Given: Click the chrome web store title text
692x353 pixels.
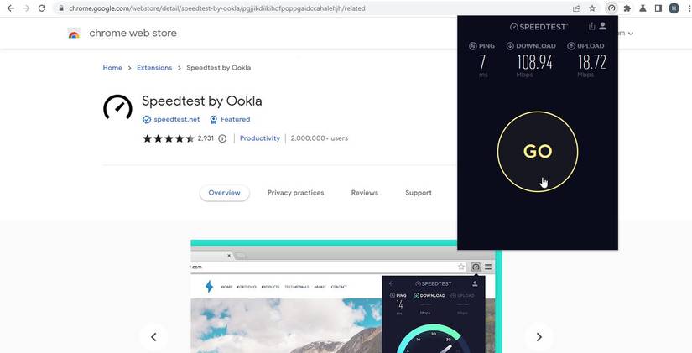Looking at the screenshot, I should pos(133,33).
